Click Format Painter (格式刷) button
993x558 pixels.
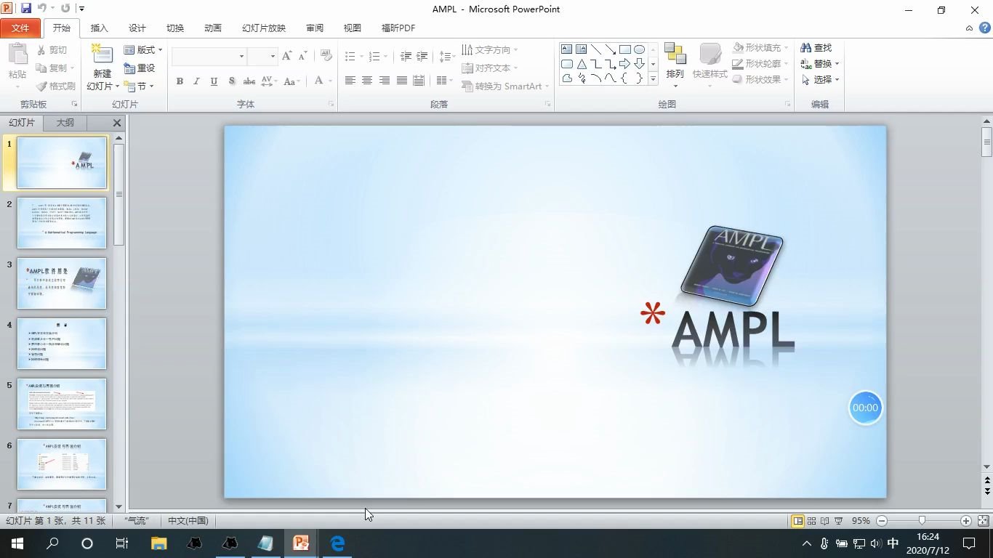click(x=55, y=86)
